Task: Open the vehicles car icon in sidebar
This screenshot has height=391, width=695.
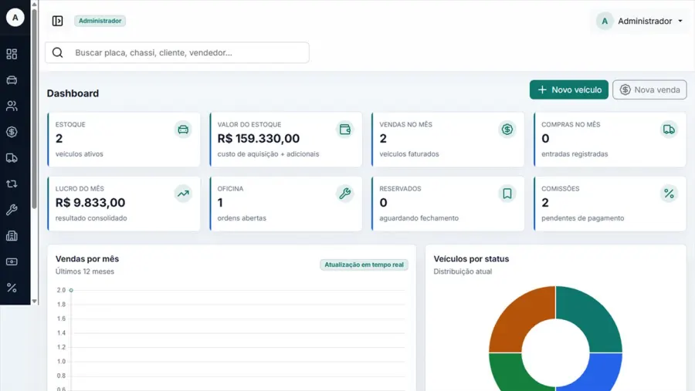Action: (x=12, y=80)
